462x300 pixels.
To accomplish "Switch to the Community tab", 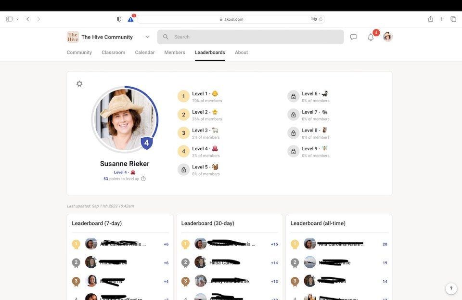I will pos(79,52).
